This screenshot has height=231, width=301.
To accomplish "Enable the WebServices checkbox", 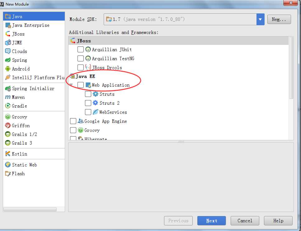I will [x=88, y=112].
